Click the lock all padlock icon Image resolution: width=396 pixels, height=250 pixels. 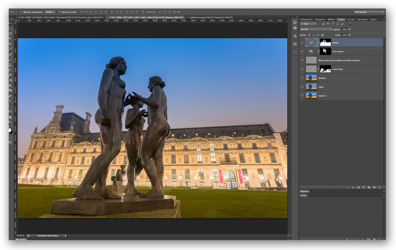pos(322,35)
